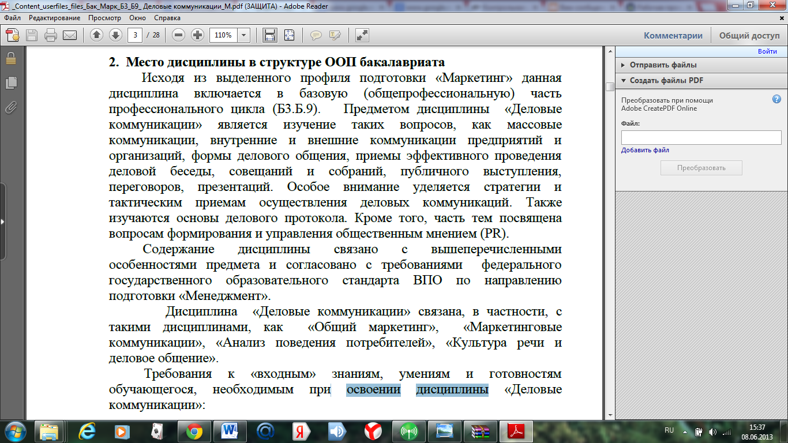
Task: Zoom out with the minus button
Action: pyautogui.click(x=179, y=35)
